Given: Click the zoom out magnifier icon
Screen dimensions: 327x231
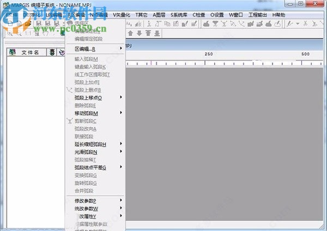Looking at the screenshot, I should [19, 33].
